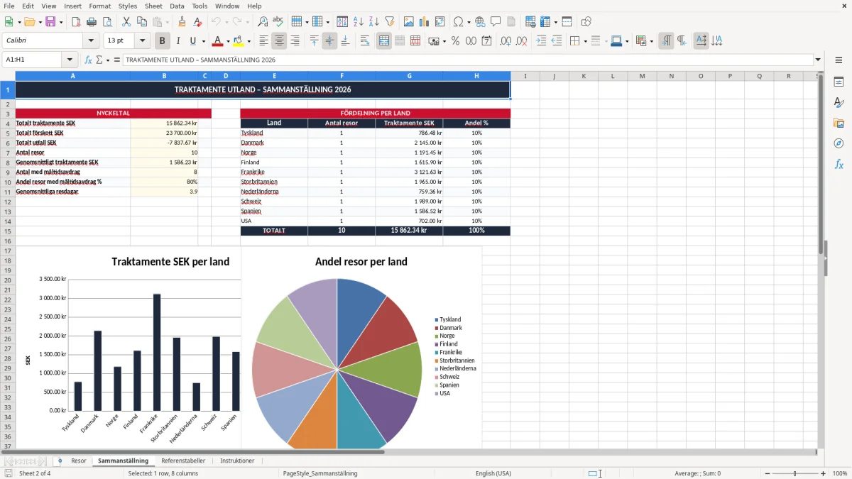Click the AutoFilter funnel icon

coord(389,22)
